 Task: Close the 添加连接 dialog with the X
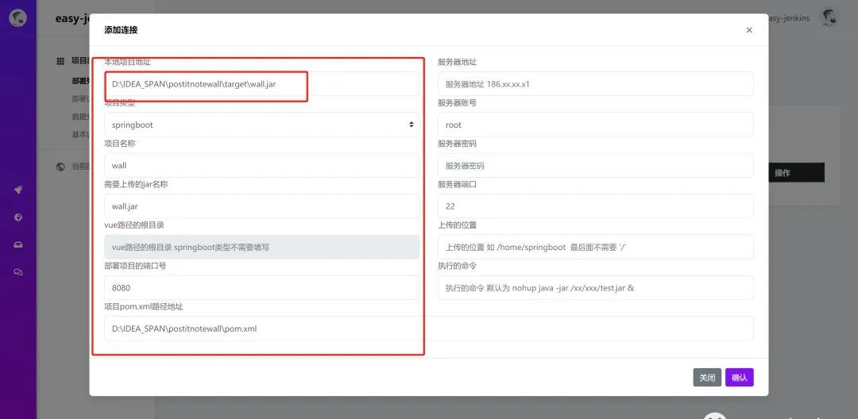coord(749,30)
